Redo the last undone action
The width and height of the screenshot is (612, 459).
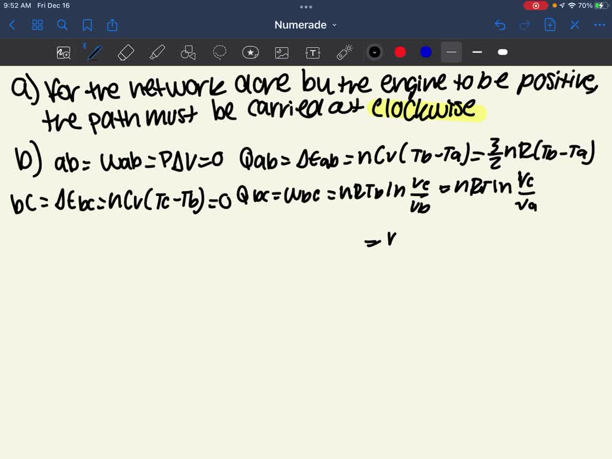click(524, 25)
